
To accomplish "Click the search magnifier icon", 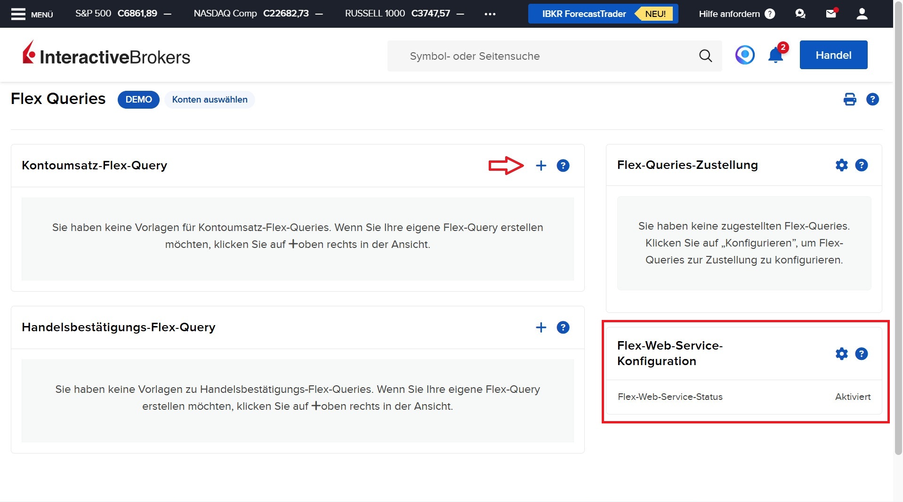I will point(705,56).
